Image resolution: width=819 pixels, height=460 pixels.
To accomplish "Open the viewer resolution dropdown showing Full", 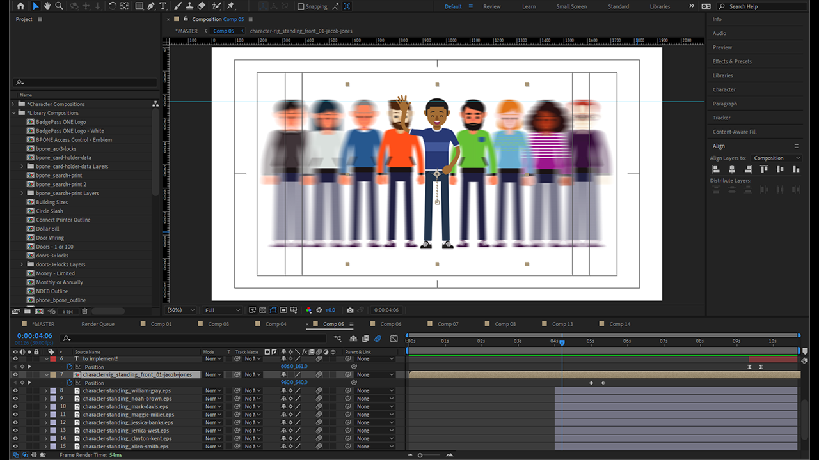I will pos(222,310).
